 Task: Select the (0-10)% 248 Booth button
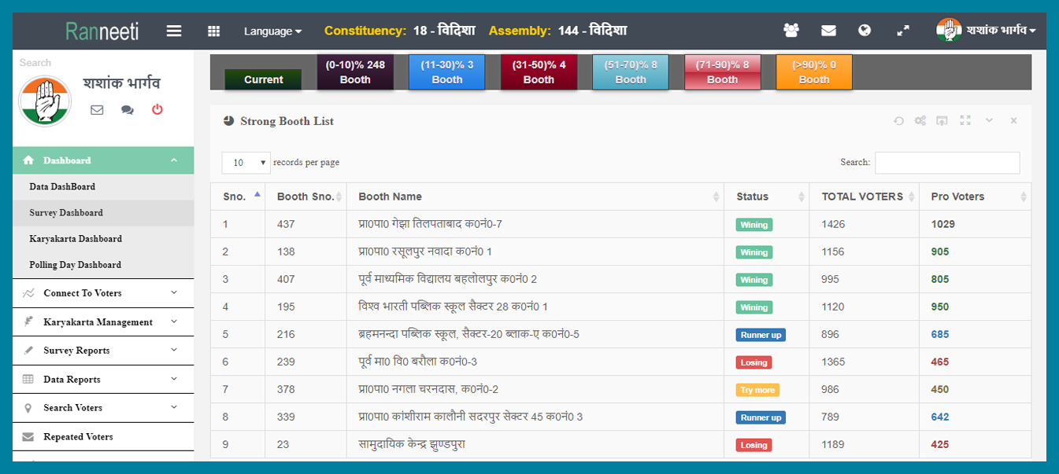[355, 72]
